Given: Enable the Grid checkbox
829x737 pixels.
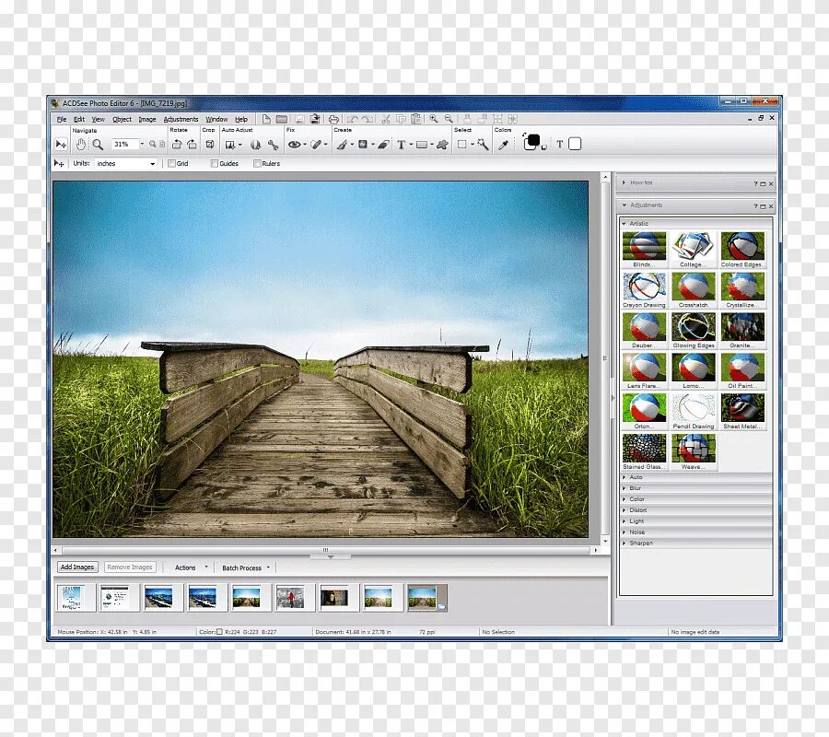Looking at the screenshot, I should point(172,163).
